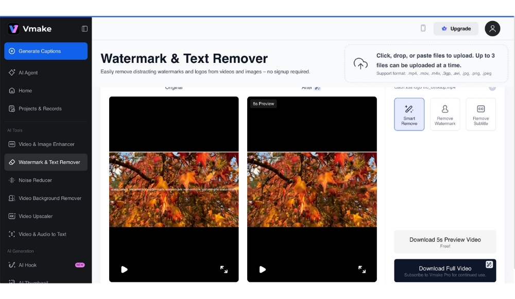Click the cloud upload area
The image size is (515, 299).
(426, 63)
